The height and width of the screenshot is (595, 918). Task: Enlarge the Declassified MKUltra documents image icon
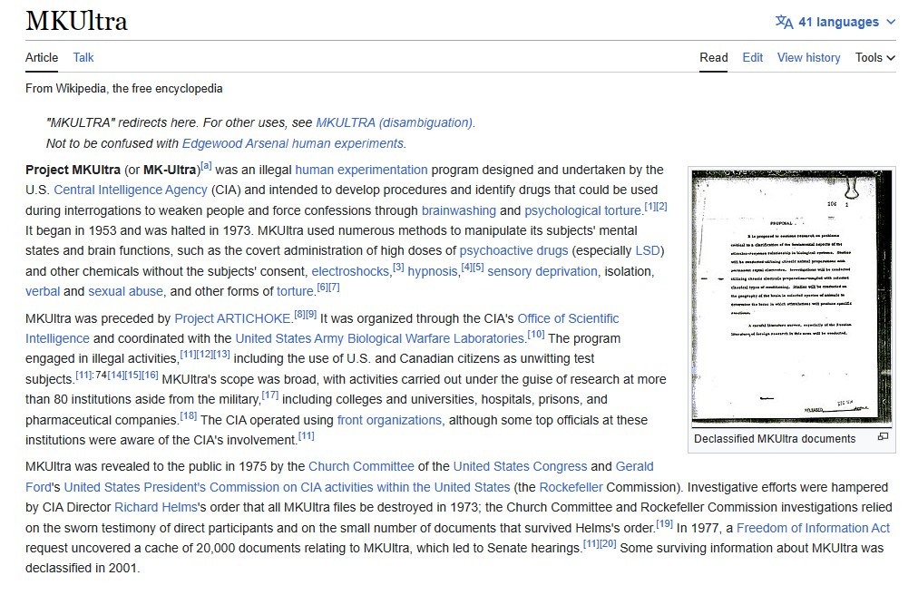[883, 437]
